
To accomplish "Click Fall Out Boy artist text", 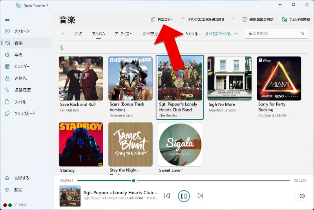I will click(69, 110).
